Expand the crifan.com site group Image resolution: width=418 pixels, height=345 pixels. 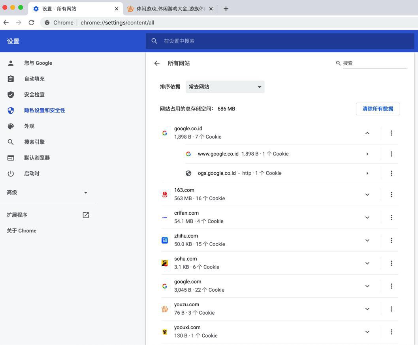(367, 217)
